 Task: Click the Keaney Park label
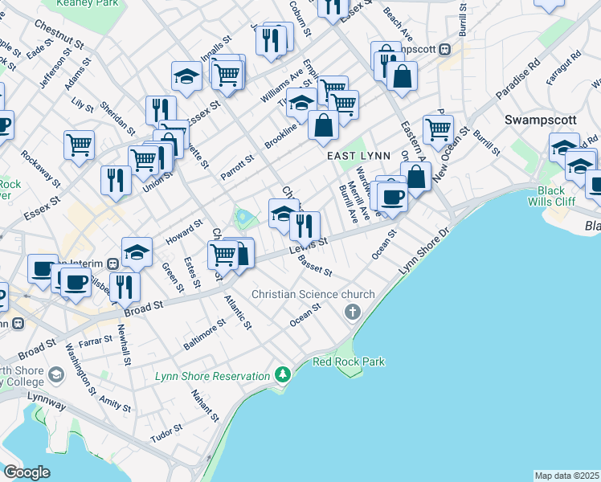click(x=88, y=3)
